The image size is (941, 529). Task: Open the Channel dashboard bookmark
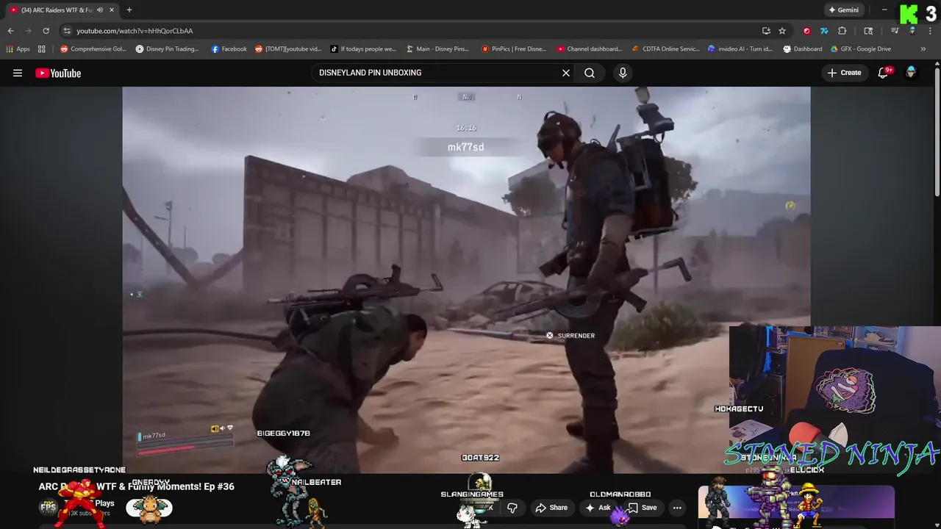[589, 49]
